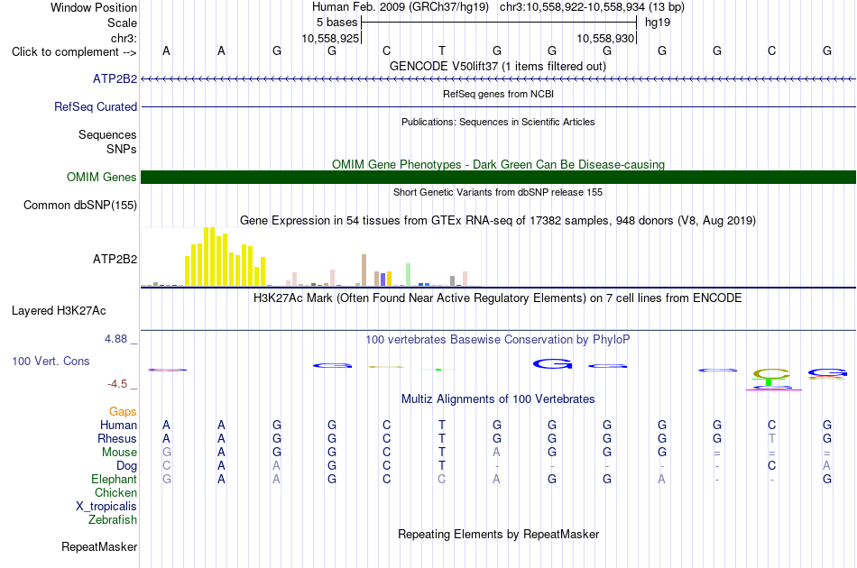Click the Rhesus species label
This screenshot has height=568, width=857.
point(117,438)
